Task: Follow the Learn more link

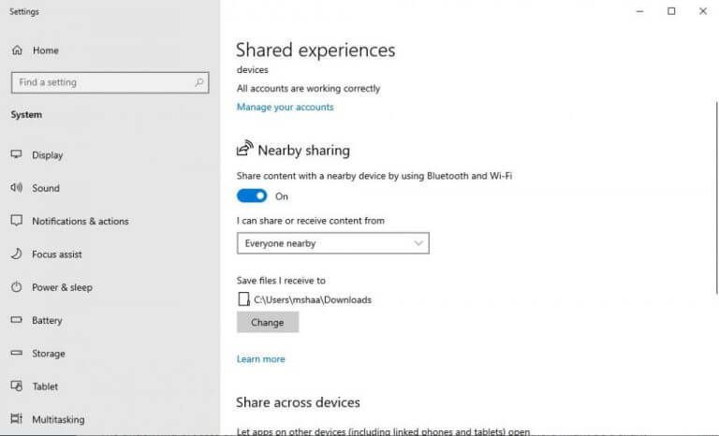Action: tap(260, 359)
